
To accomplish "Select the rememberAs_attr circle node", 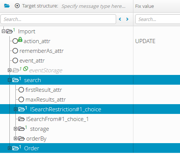I will click(15, 51).
